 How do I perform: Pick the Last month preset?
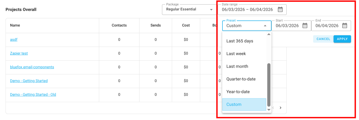237,66
